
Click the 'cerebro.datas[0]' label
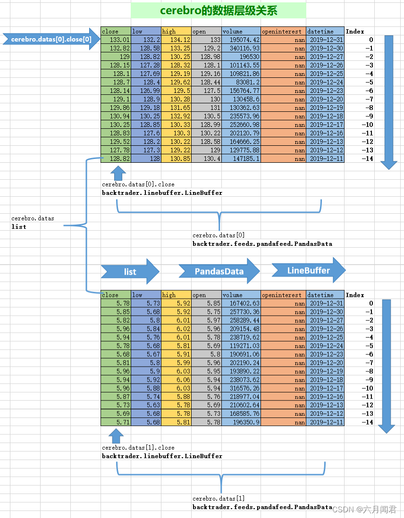[219, 235]
